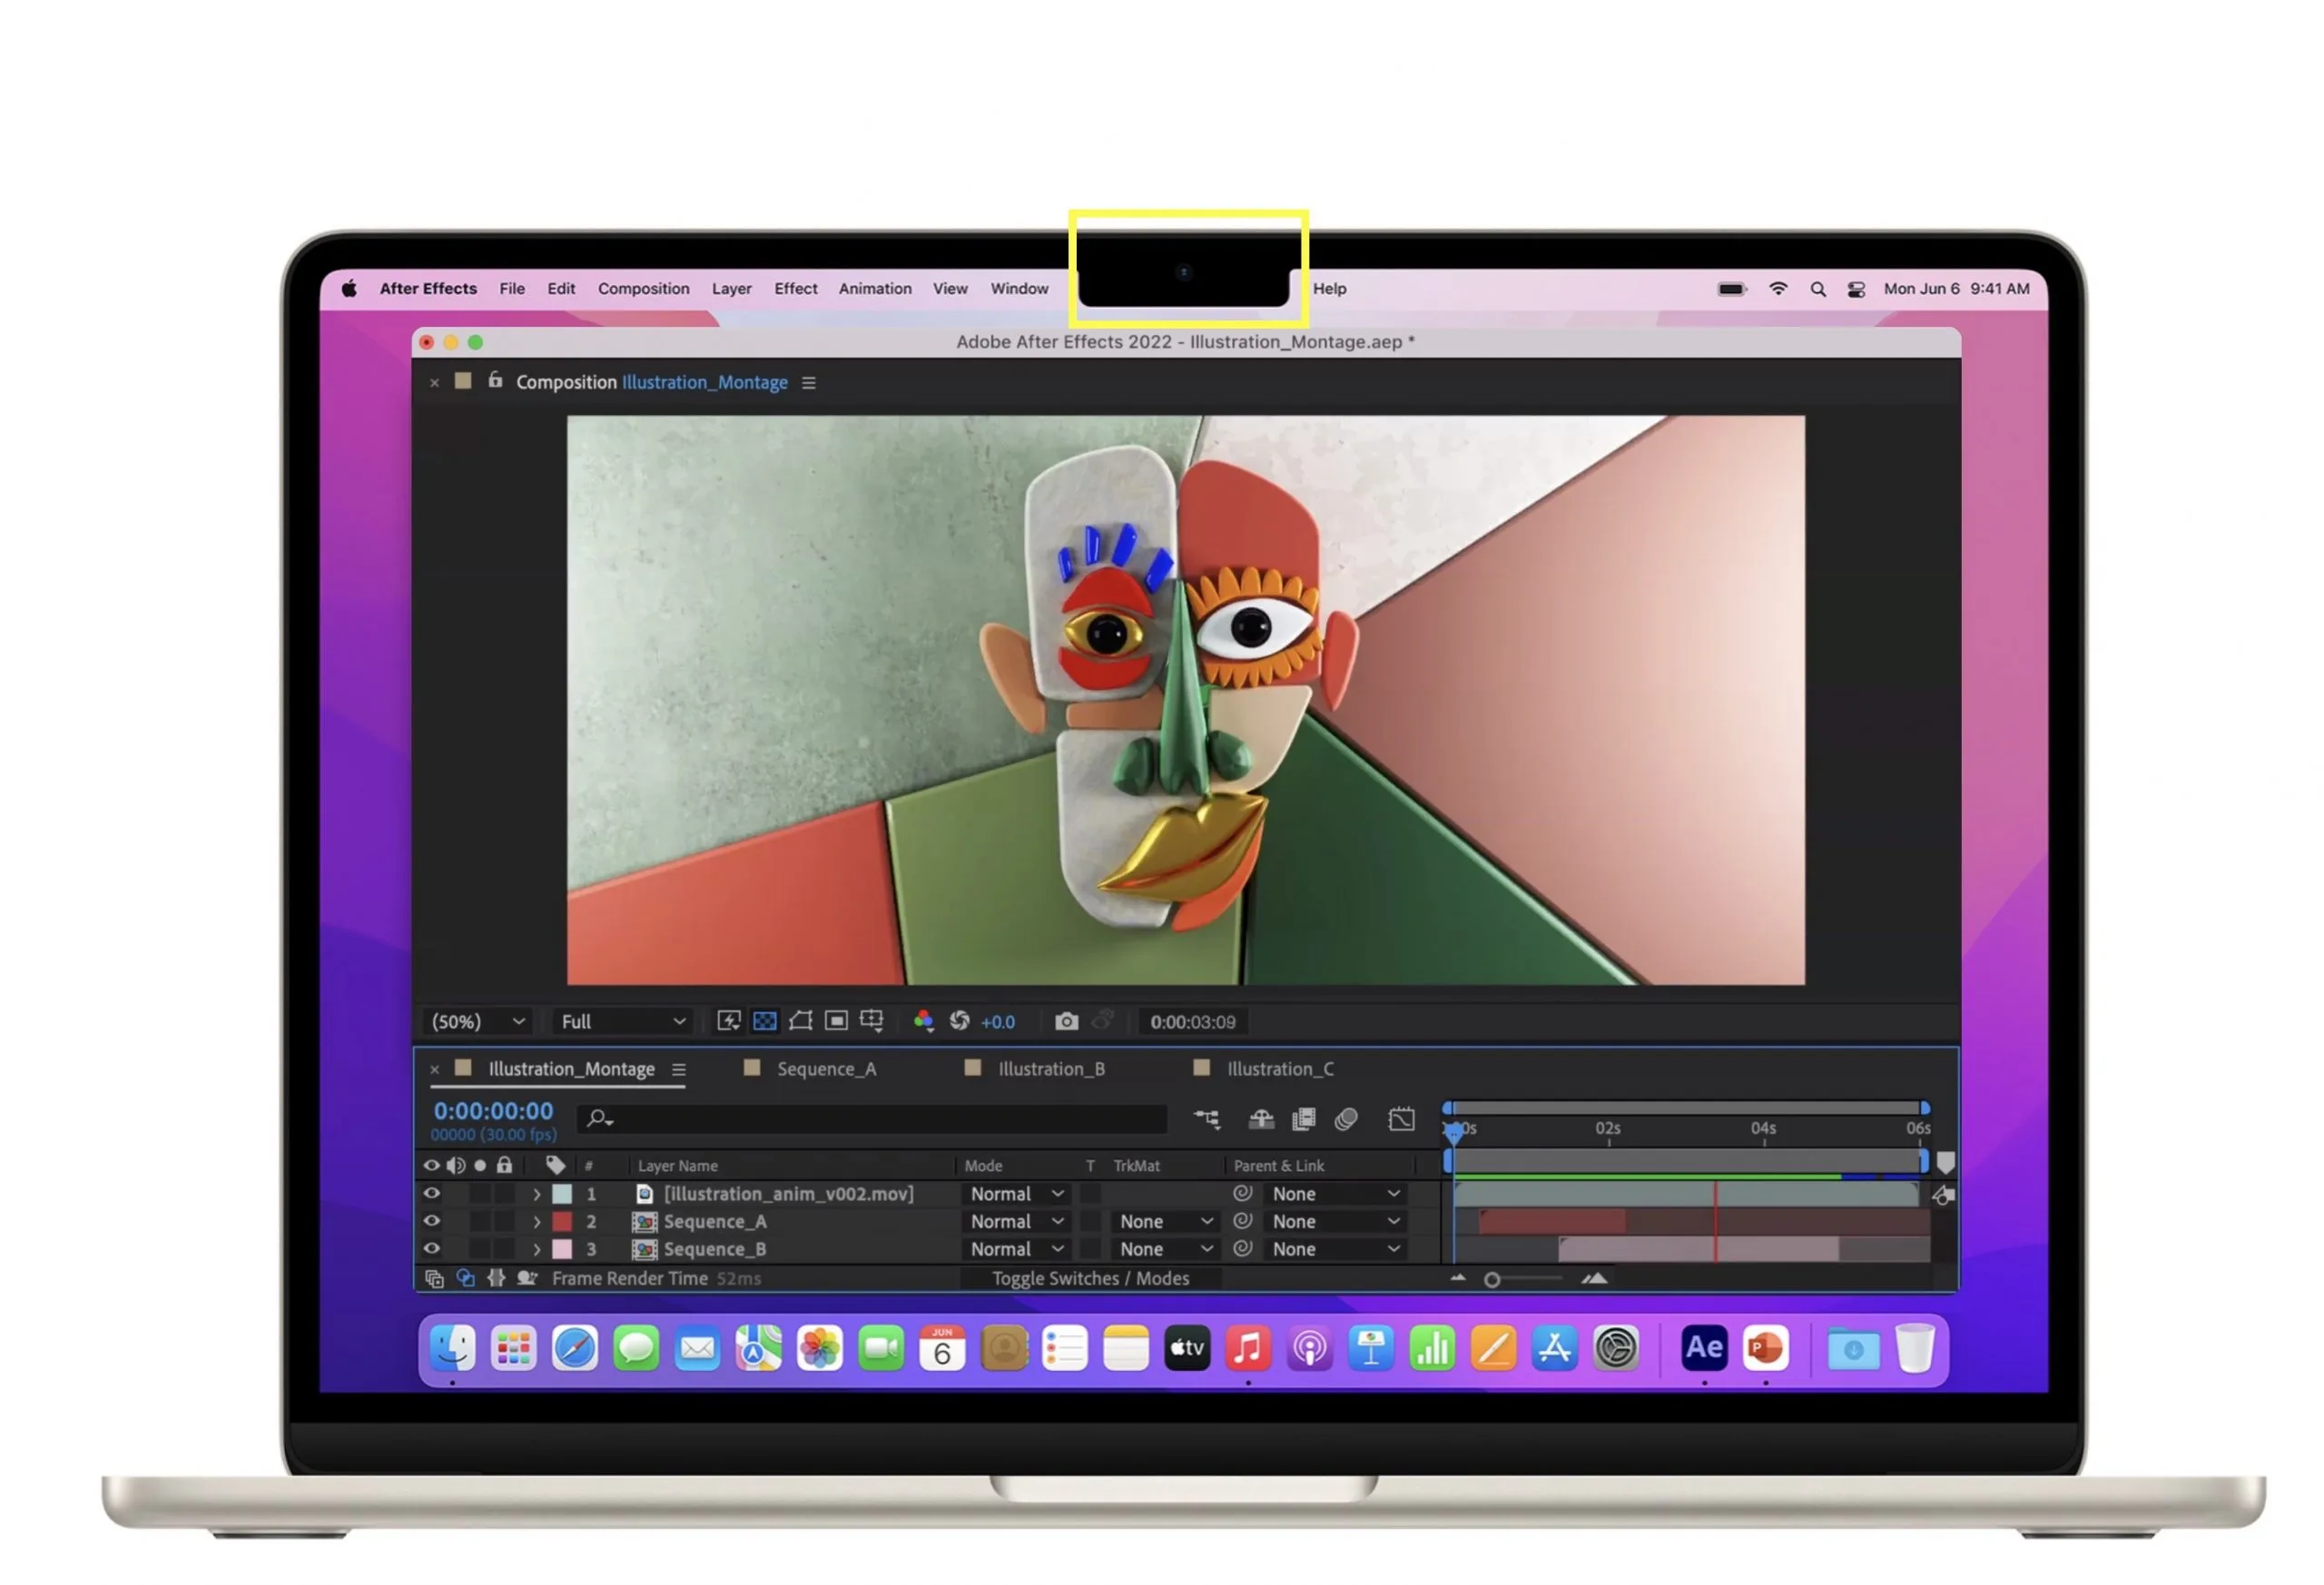Open the RGB channel display icon
Screen dimensions: 2324x1585
tap(923, 1021)
